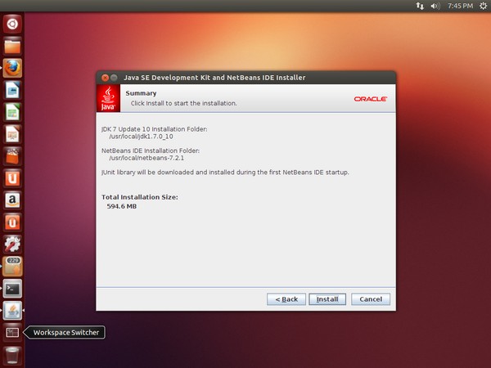Open the Workspace Switcher icon

click(12, 332)
